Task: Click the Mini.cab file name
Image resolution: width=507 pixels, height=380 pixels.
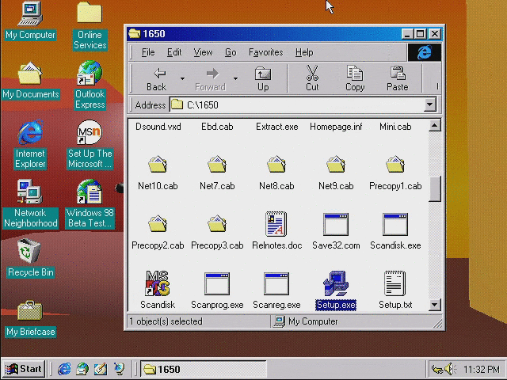Action: 395,127
